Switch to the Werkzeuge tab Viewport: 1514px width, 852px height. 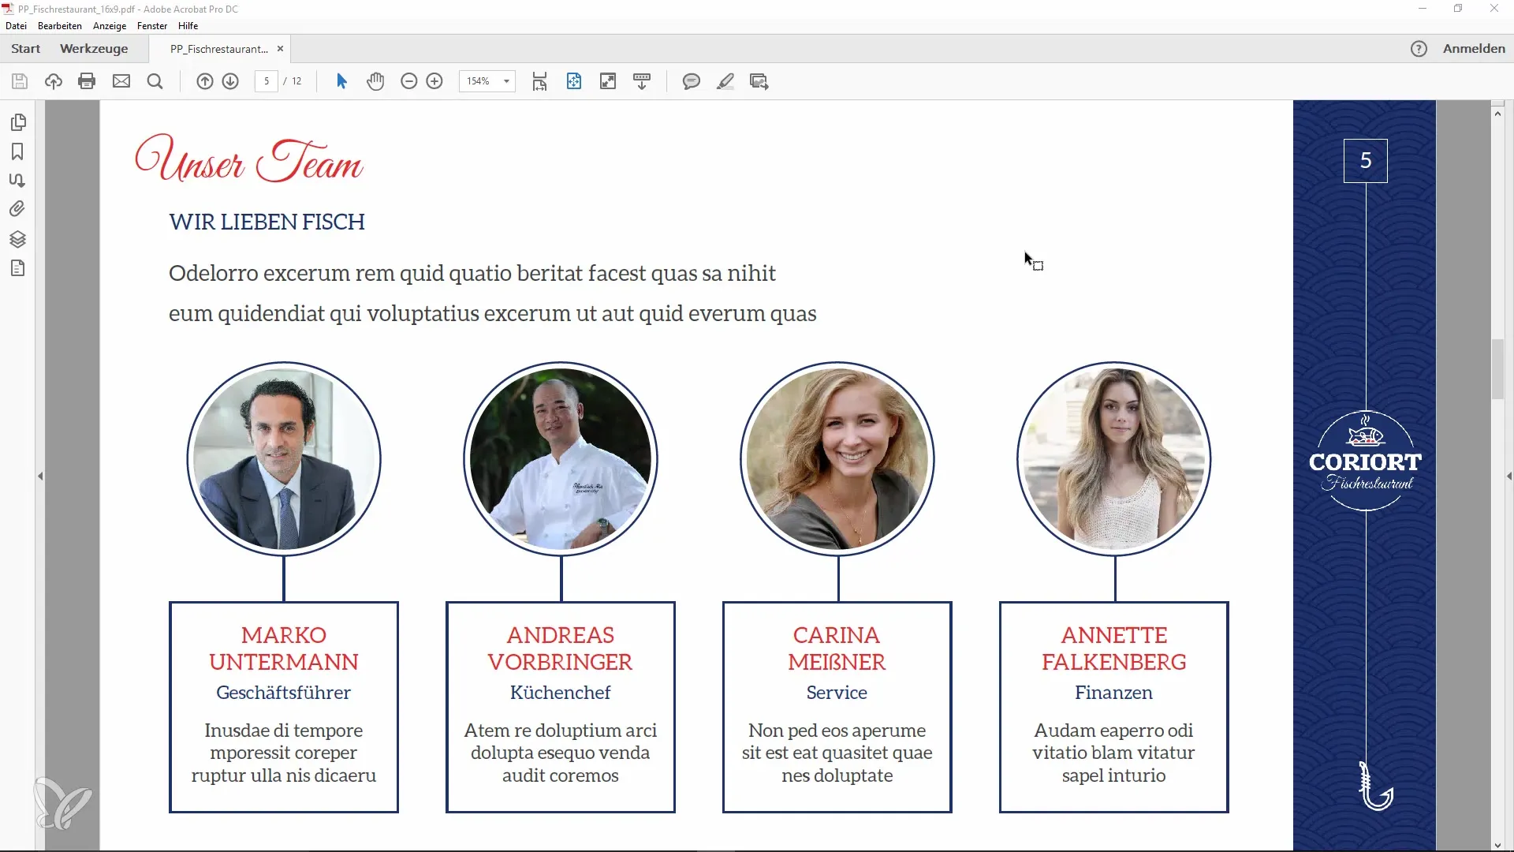pyautogui.click(x=94, y=49)
